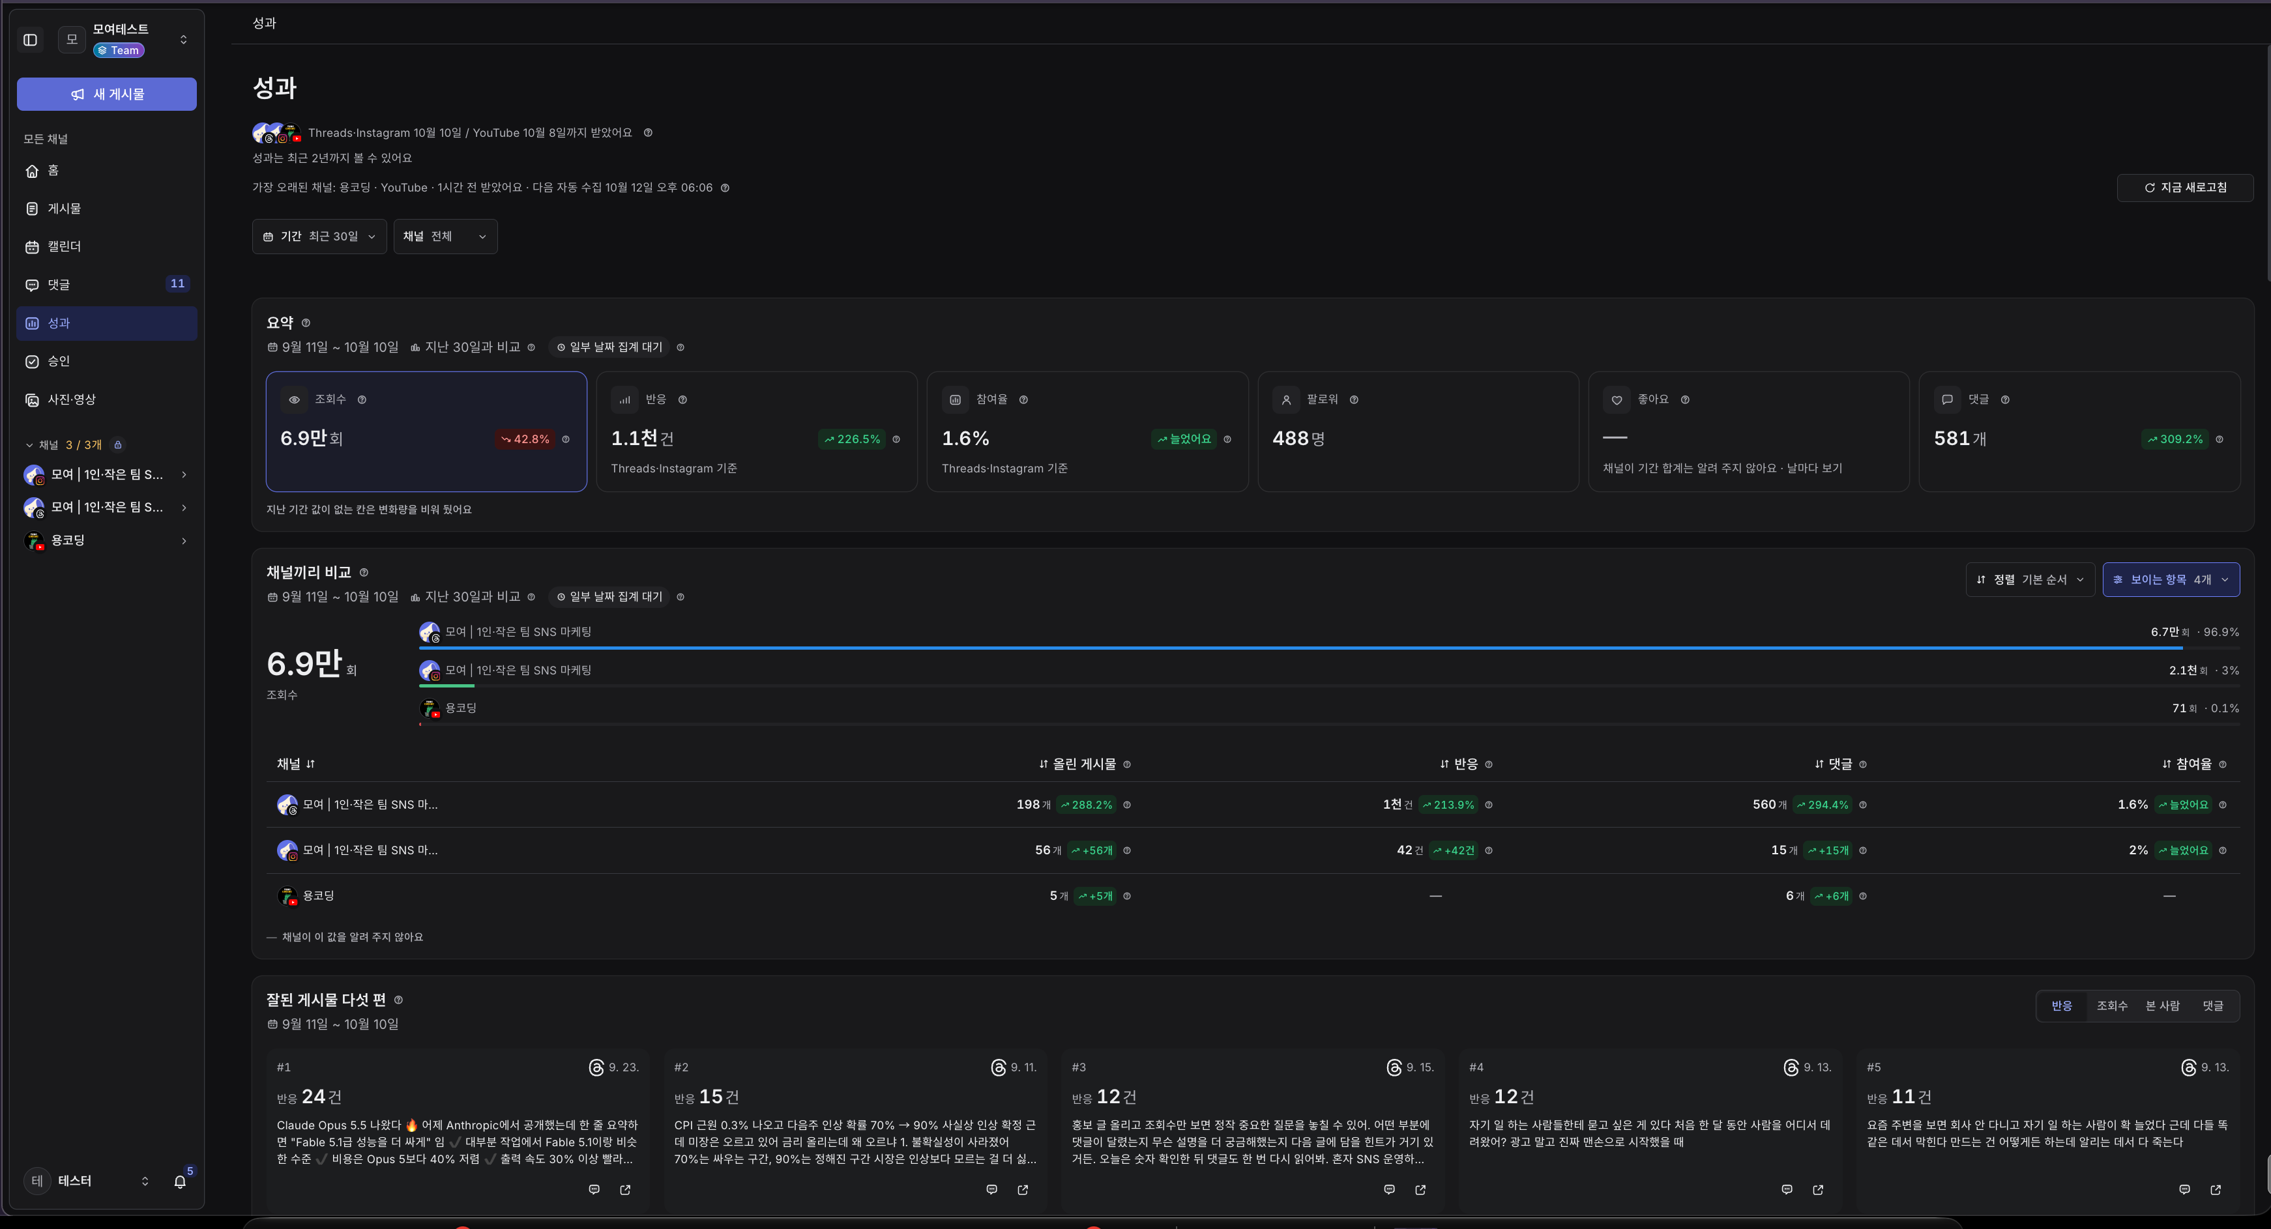Click help icon beside 조회수 card title
The image size is (2271, 1229).
tap(362, 399)
